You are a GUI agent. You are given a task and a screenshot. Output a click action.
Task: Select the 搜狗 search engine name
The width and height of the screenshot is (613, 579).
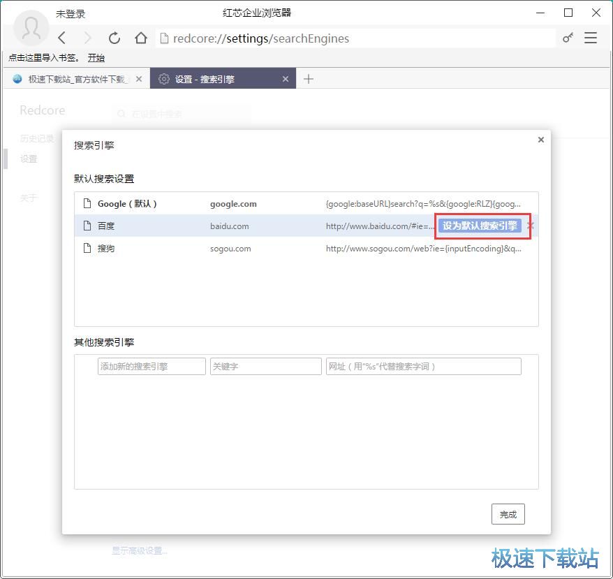106,249
